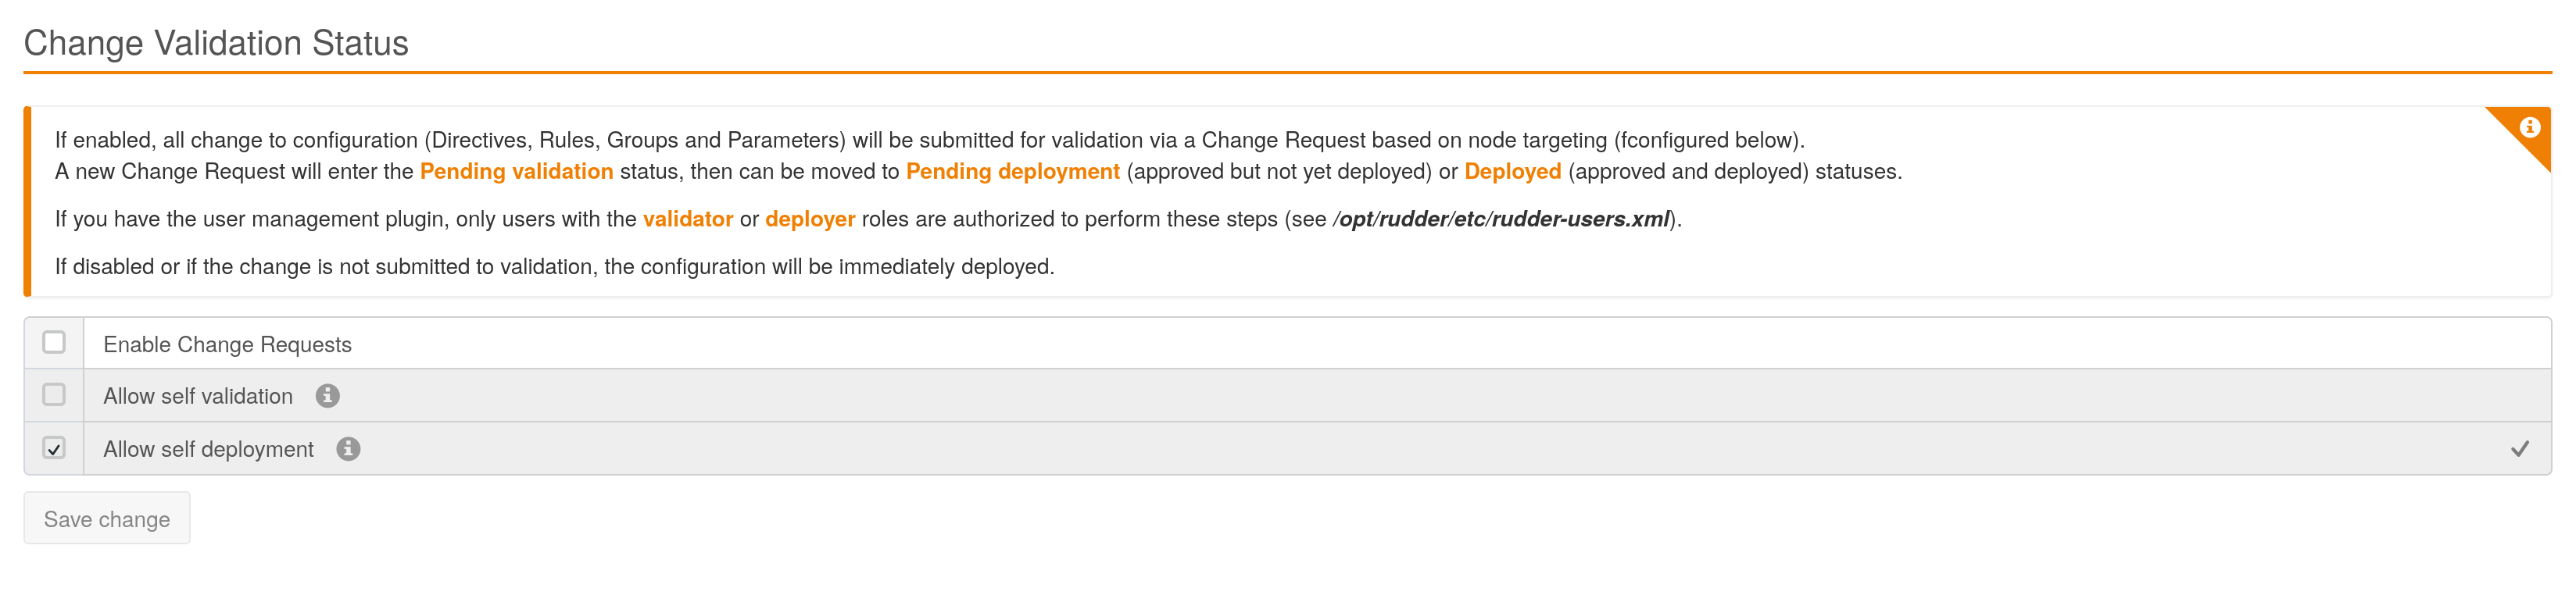
Task: Click the info icon beside Allow self validation
Action: 327,396
